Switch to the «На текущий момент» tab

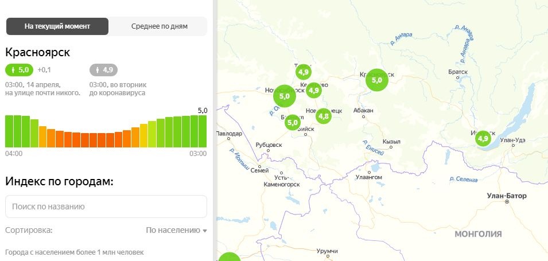pos(57,26)
